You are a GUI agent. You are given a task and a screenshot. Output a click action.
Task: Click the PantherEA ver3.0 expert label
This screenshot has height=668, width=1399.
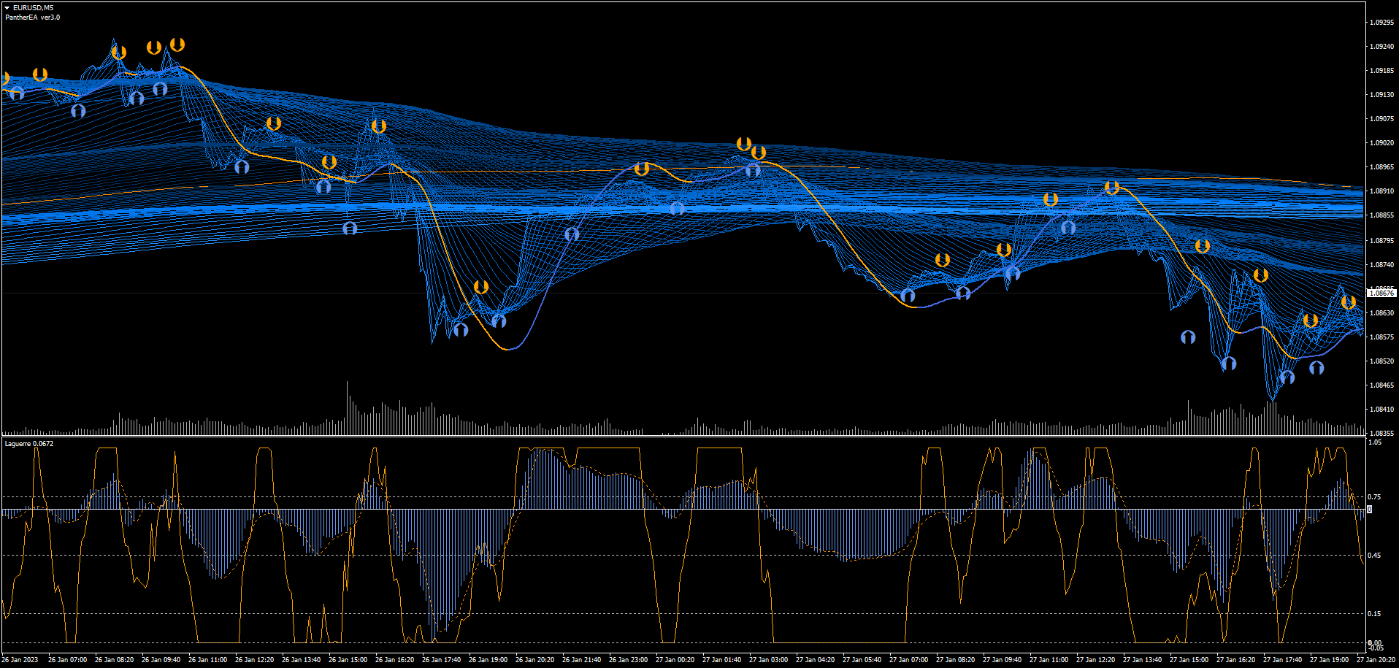tap(33, 18)
